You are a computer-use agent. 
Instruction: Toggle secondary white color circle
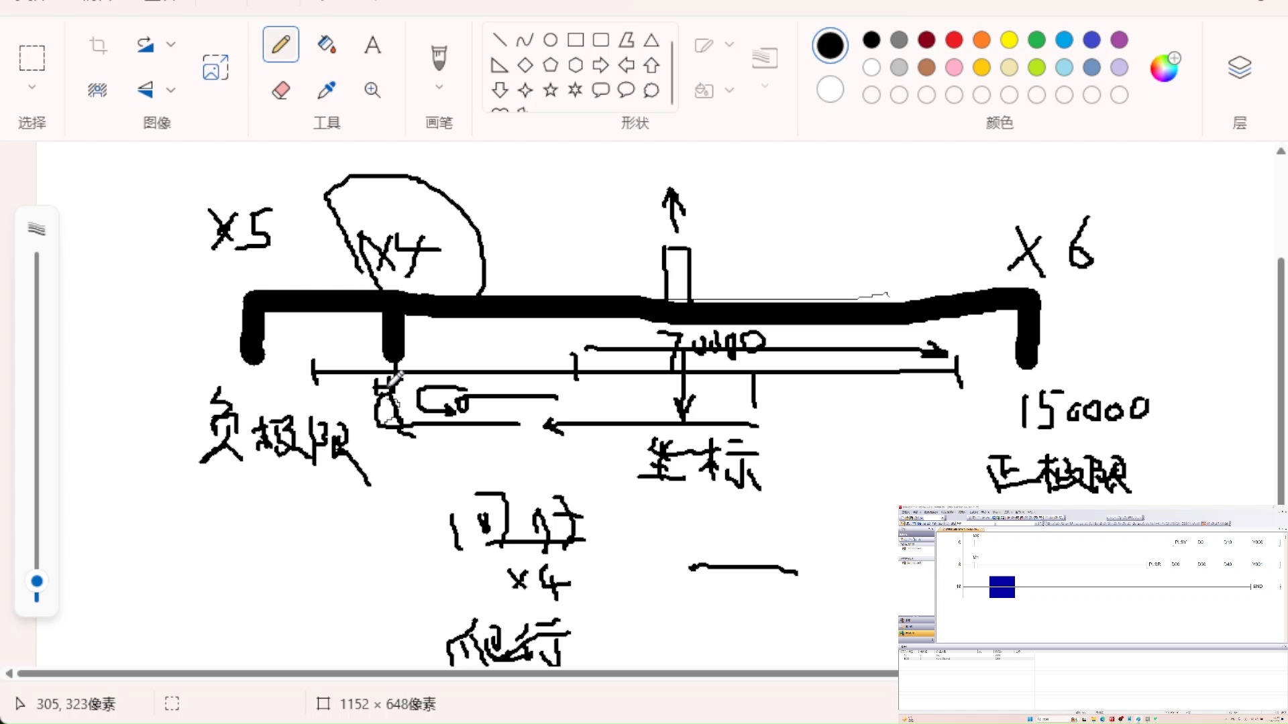(x=830, y=90)
